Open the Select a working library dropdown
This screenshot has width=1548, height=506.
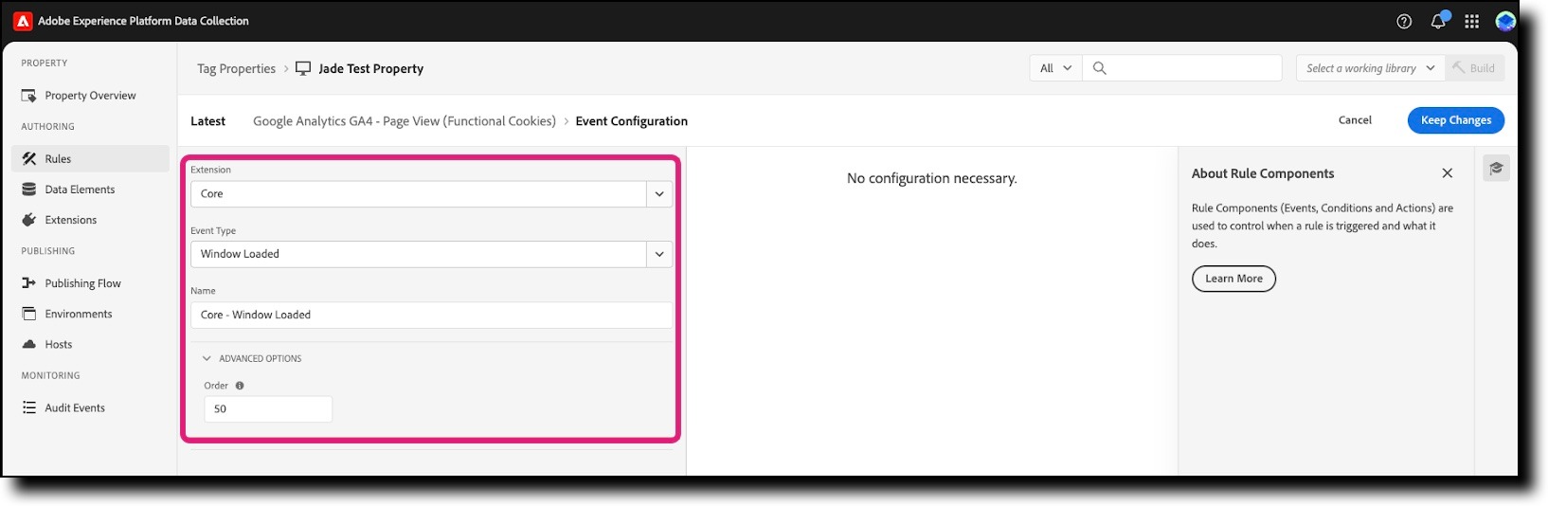point(1370,68)
